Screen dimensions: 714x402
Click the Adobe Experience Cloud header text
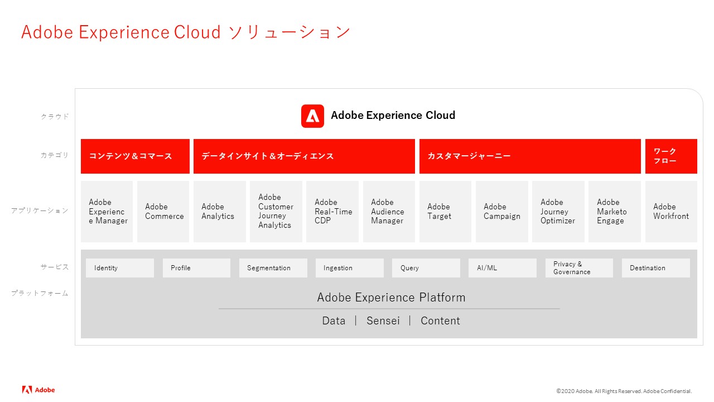pos(393,116)
